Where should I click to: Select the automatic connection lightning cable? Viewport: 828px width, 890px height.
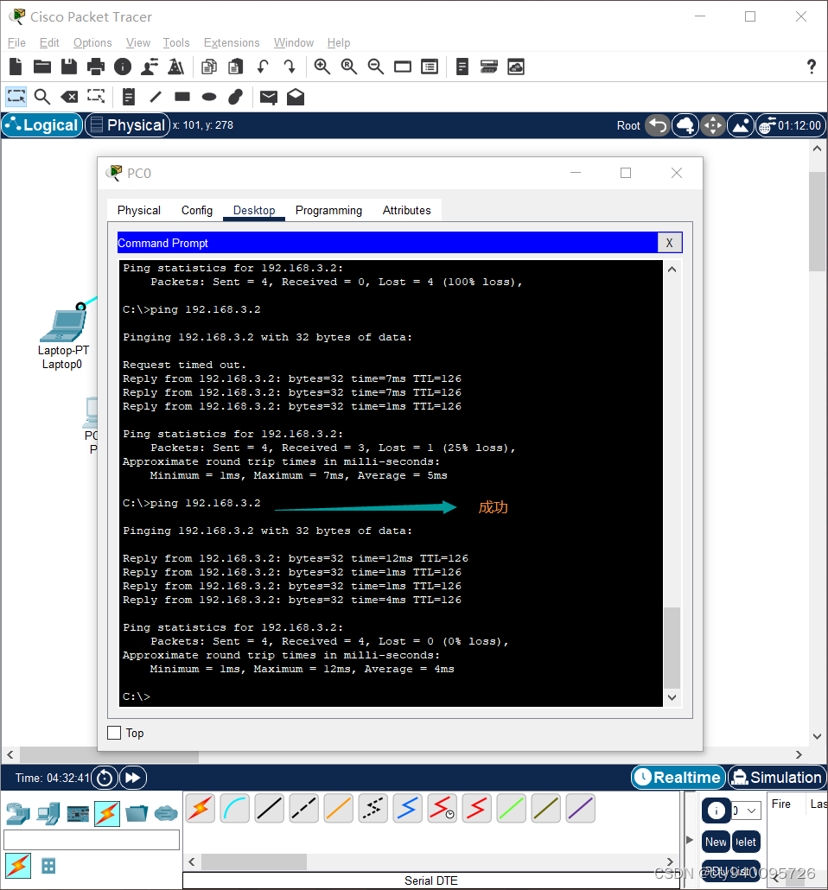[x=200, y=808]
